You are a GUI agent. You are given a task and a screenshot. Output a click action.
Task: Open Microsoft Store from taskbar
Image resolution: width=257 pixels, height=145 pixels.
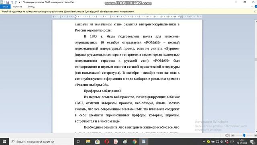(97, 141)
